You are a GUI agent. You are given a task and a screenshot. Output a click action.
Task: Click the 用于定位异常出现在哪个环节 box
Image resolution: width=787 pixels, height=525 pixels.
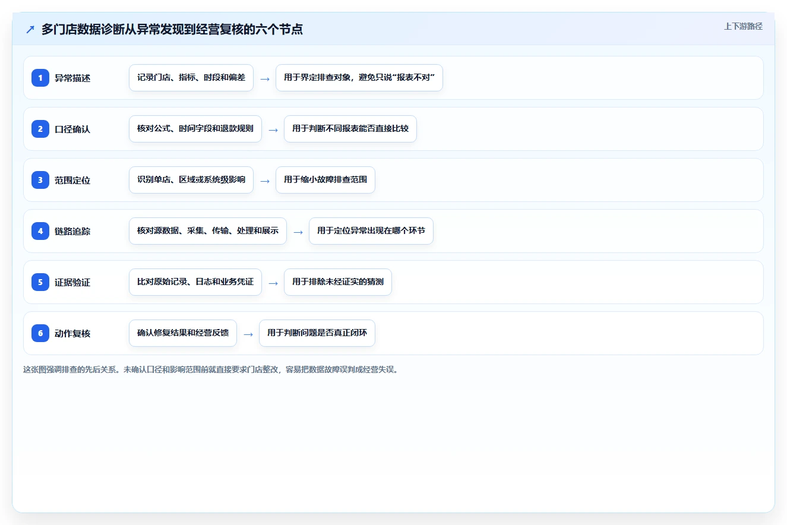(371, 231)
